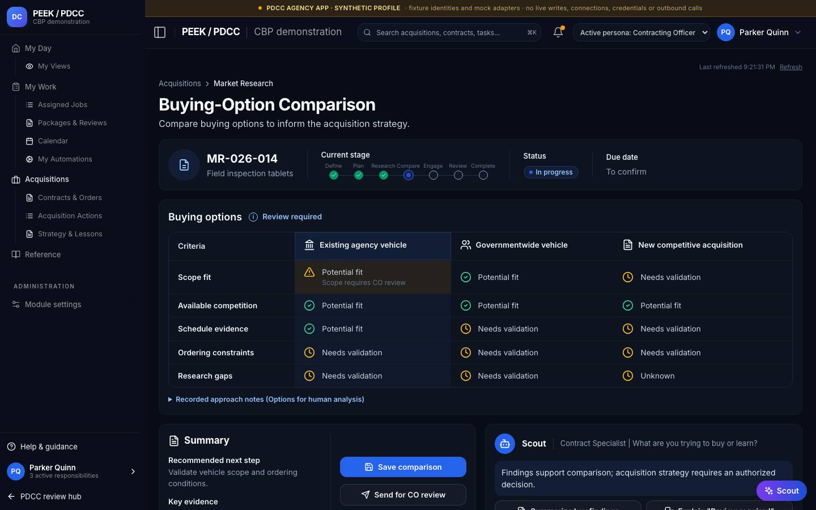This screenshot has width=816, height=510.
Task: Click the Existing agency vehicle column header
Action: click(x=373, y=246)
